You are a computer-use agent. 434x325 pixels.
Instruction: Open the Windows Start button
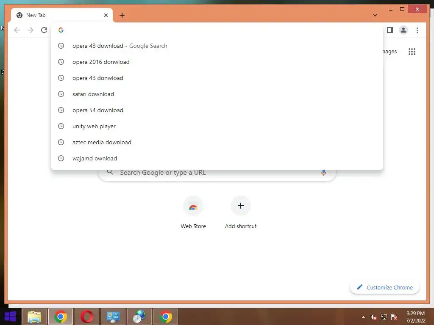(x=10, y=317)
